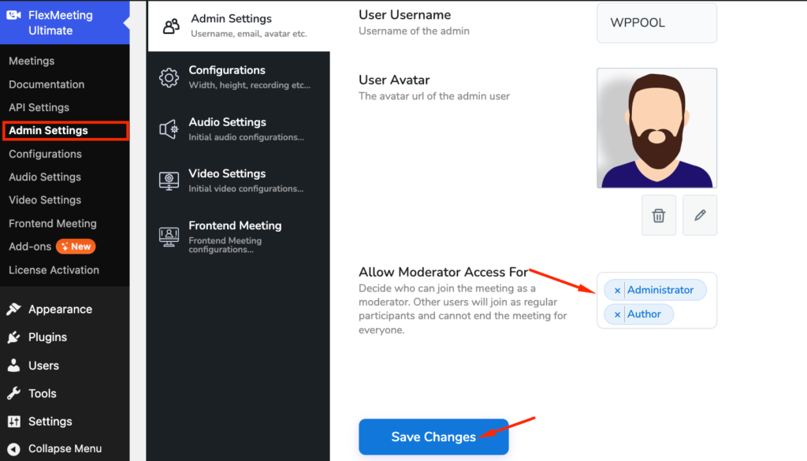
Task: Click the Users person icon
Action: (x=14, y=366)
